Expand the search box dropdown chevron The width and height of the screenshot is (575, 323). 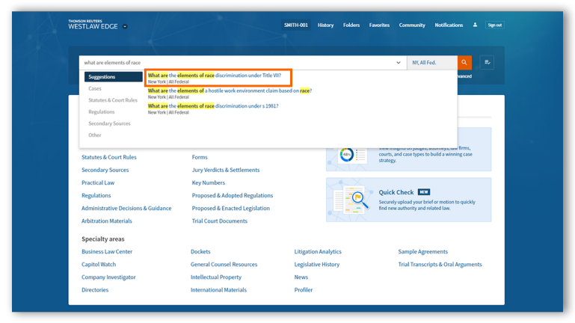(399, 63)
